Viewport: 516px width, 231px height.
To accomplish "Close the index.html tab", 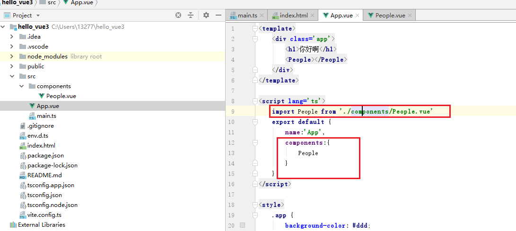I will (312, 16).
